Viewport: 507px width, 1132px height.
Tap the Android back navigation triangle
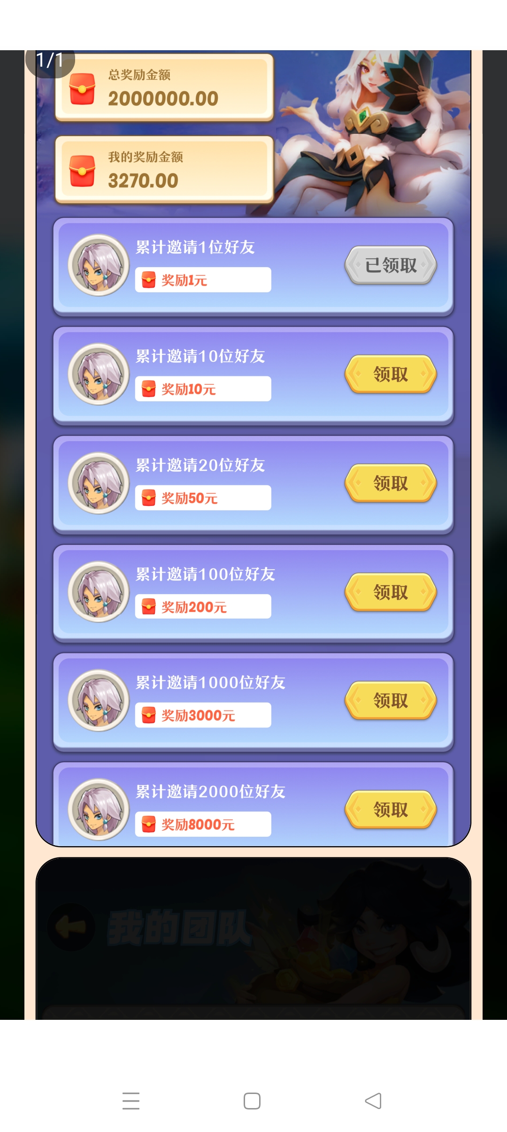point(373,1101)
